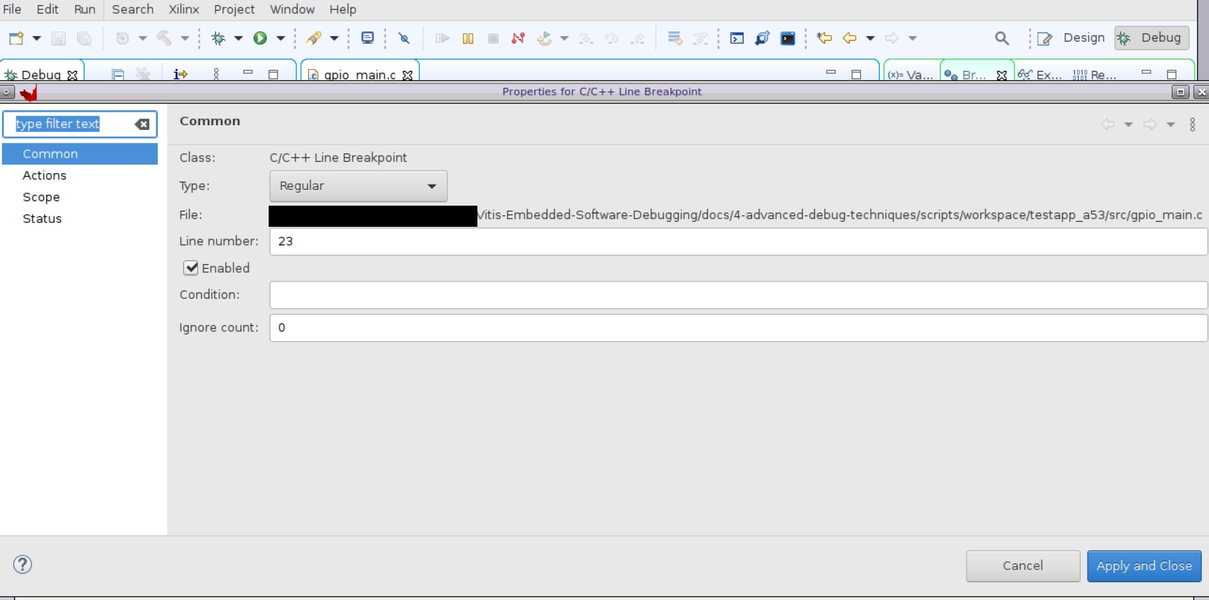Image resolution: width=1209 pixels, height=600 pixels.
Task: Open Debug view menu dots
Action: [216, 74]
